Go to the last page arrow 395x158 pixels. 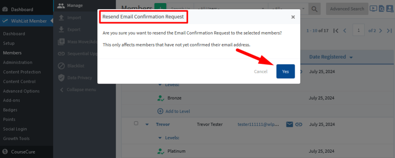(x=390, y=31)
